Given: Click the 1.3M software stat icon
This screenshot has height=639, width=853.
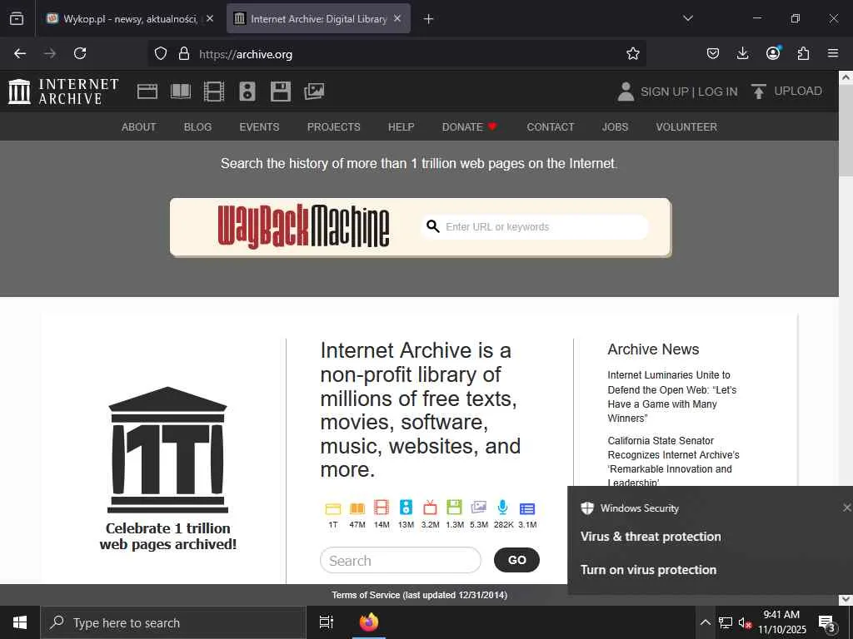Looking at the screenshot, I should tap(454, 508).
